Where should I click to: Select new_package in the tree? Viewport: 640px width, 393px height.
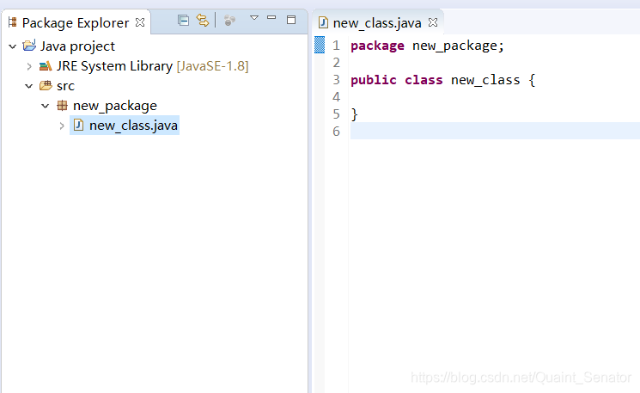[115, 106]
